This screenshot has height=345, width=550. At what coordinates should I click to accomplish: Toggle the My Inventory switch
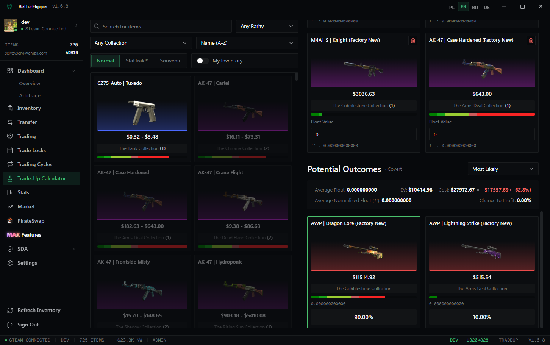pos(203,61)
